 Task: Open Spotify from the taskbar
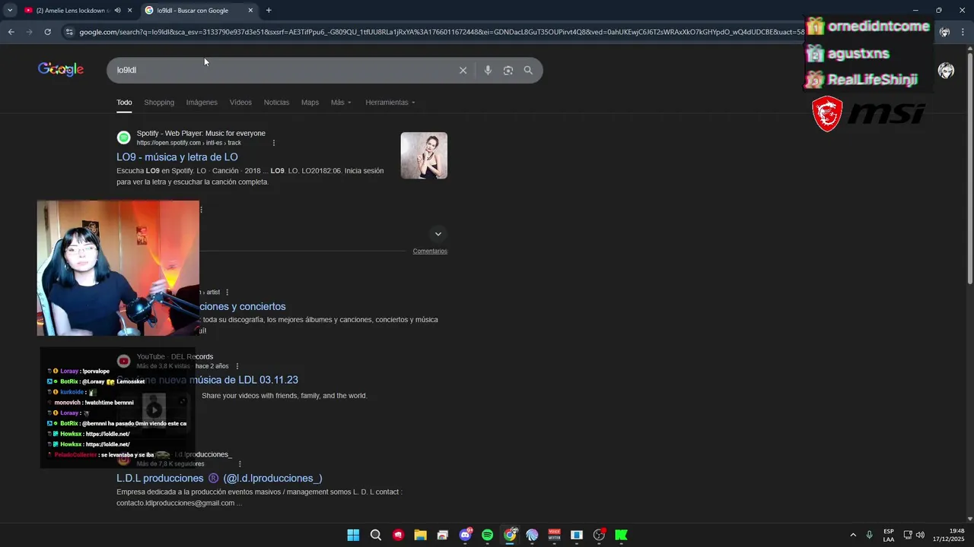coord(487,535)
